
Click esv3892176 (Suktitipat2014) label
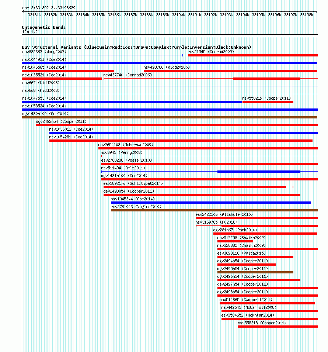tap(133, 183)
